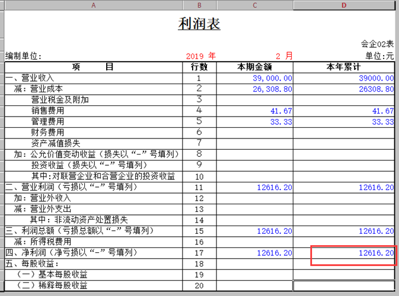Click 销售费用 本期金额 value 41.67
The height and width of the screenshot is (296, 399).
[x=281, y=111]
